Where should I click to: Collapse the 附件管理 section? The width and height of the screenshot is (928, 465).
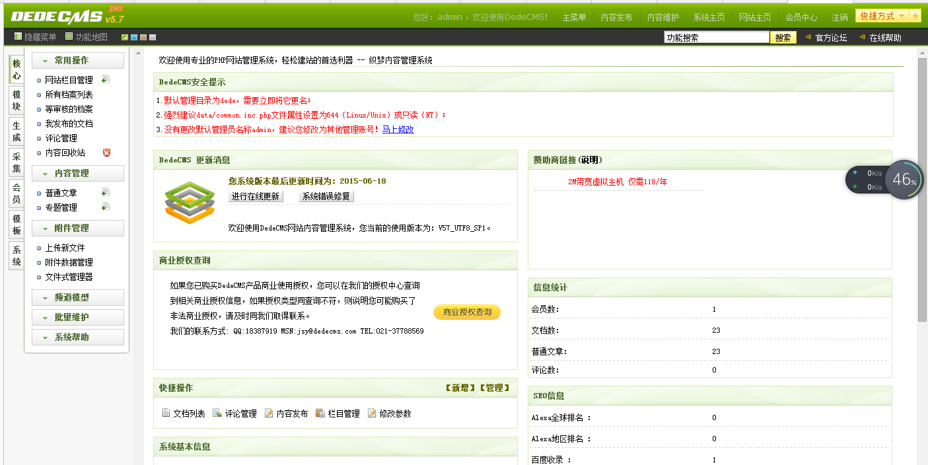(x=78, y=228)
